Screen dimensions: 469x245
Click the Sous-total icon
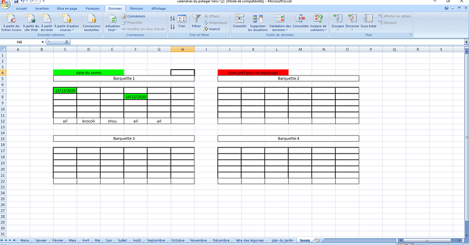click(368, 18)
